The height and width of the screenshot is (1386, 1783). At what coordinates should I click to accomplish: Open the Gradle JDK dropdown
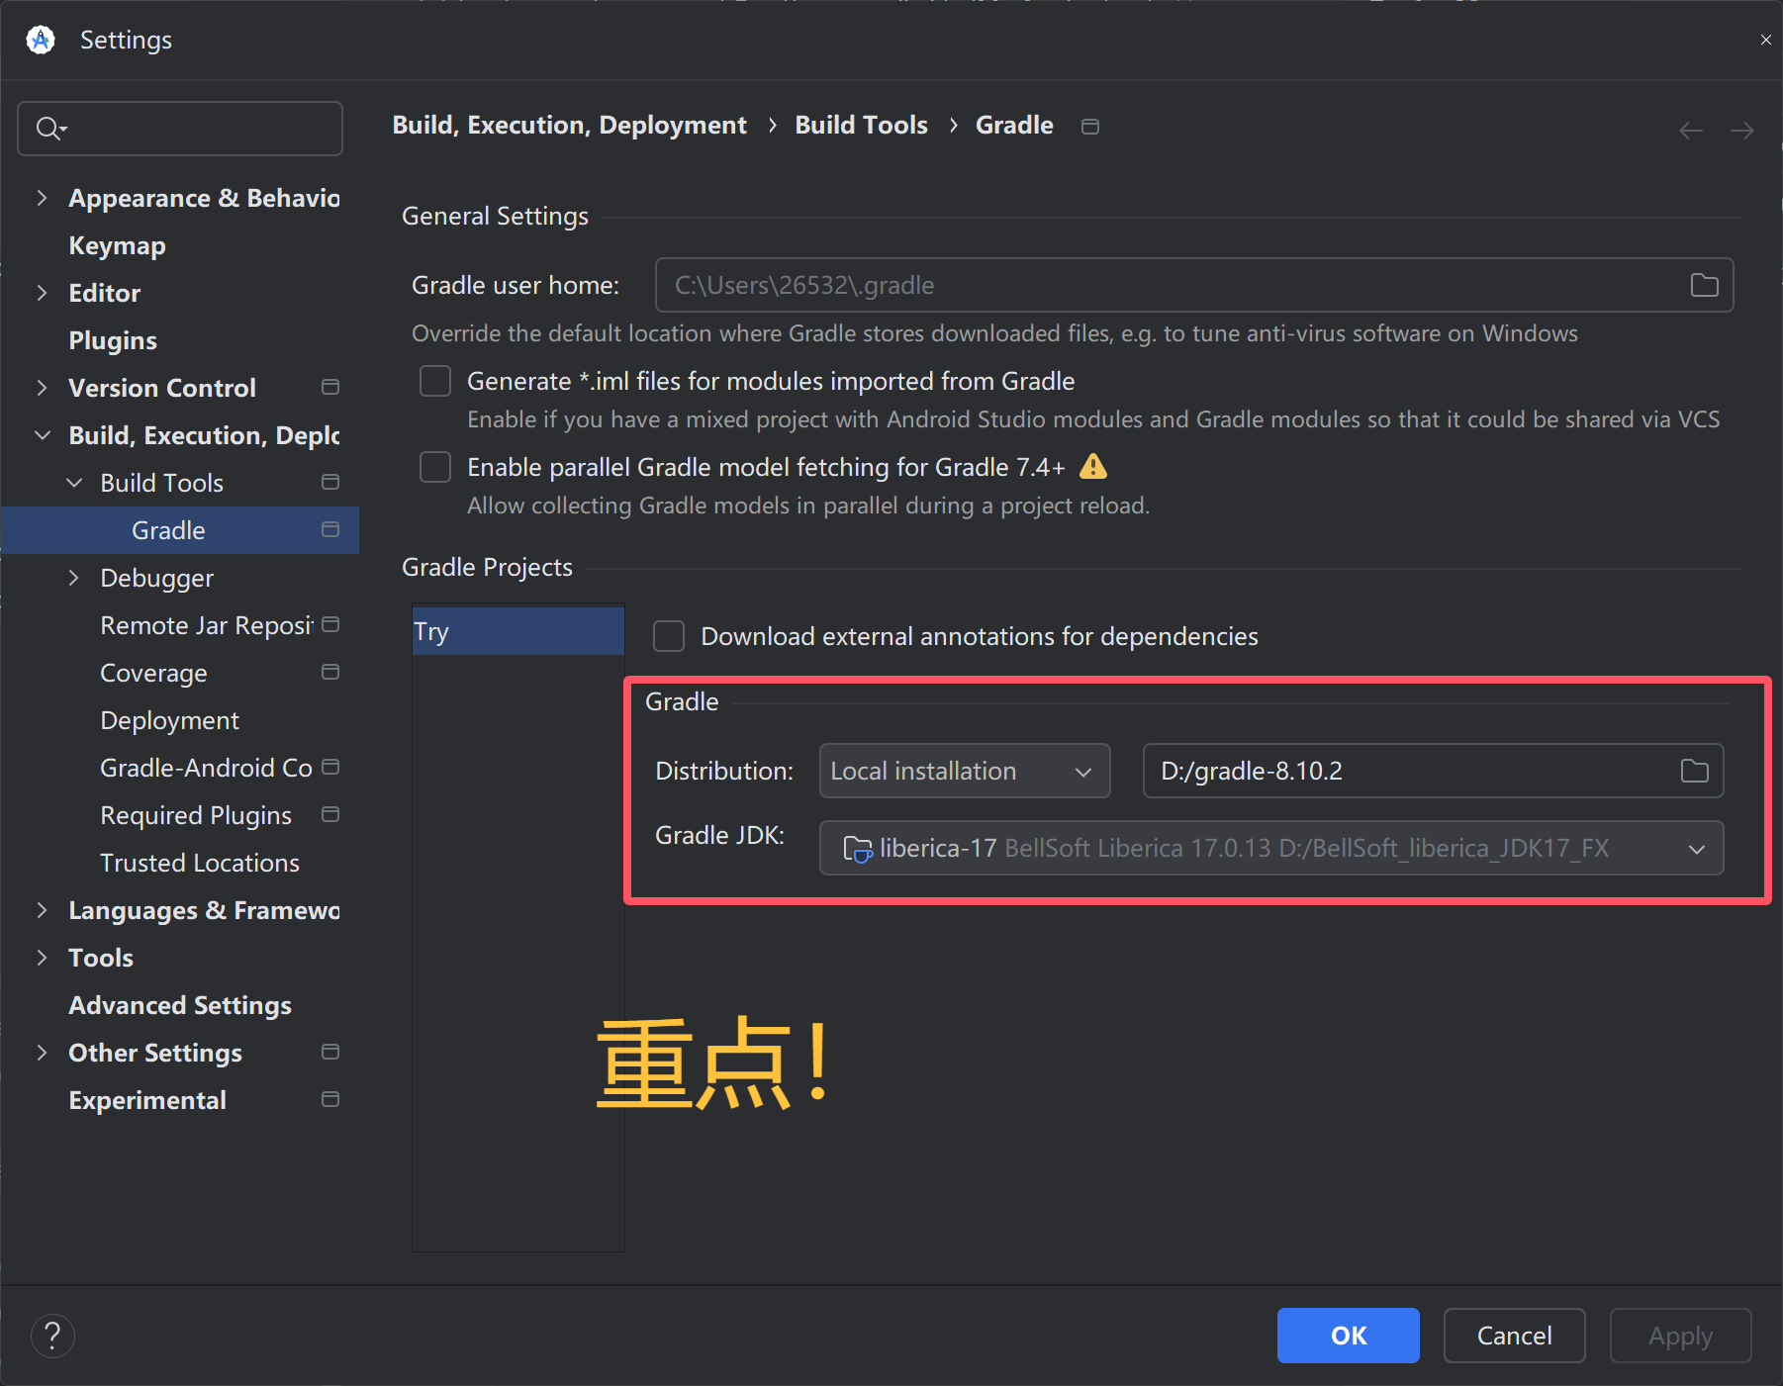1271,849
